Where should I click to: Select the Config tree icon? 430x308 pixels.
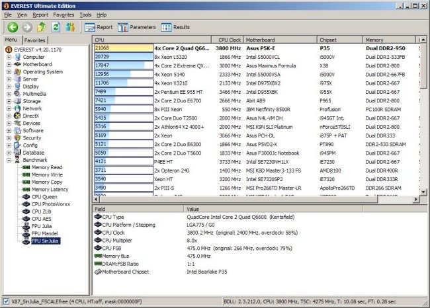(18, 145)
